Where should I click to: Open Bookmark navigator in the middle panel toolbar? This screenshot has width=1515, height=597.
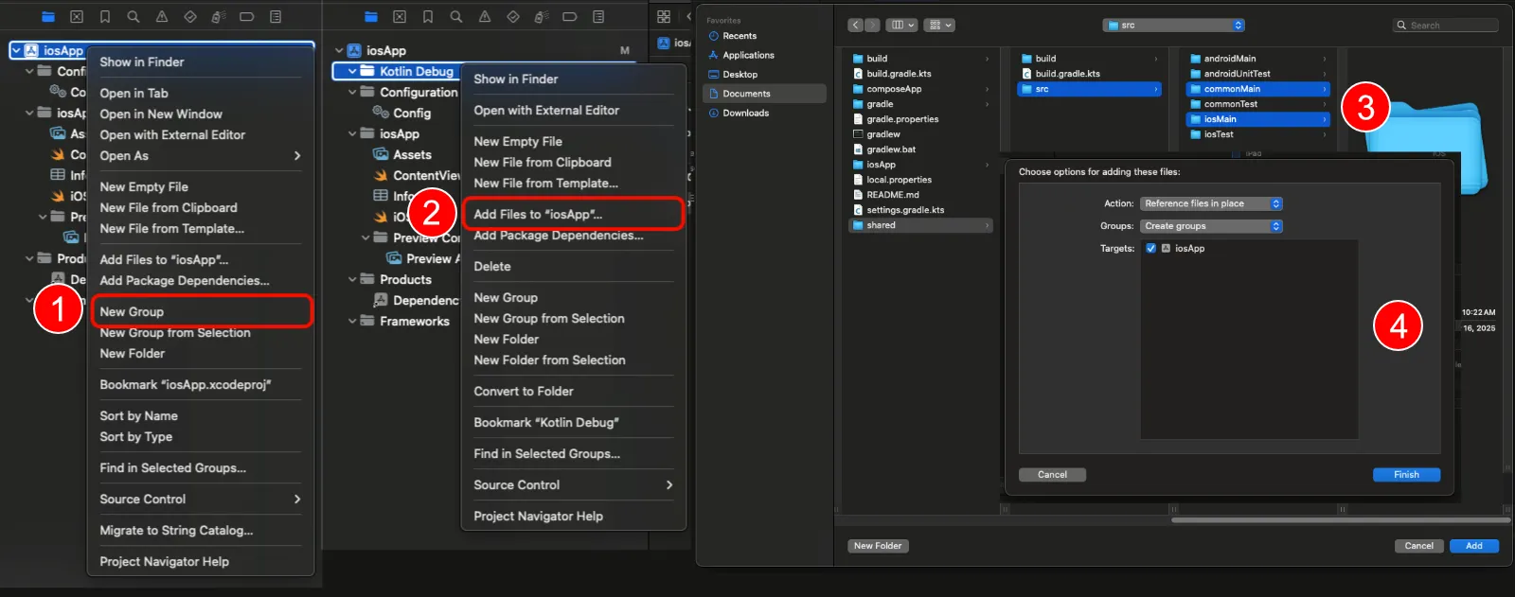(428, 17)
